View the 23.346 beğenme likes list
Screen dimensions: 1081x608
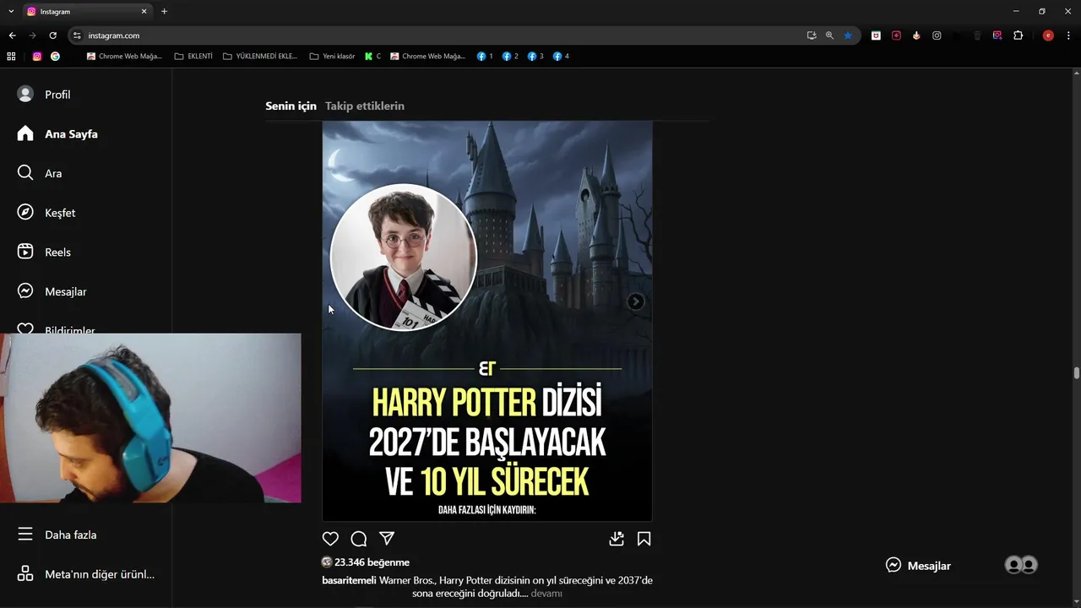(372, 562)
